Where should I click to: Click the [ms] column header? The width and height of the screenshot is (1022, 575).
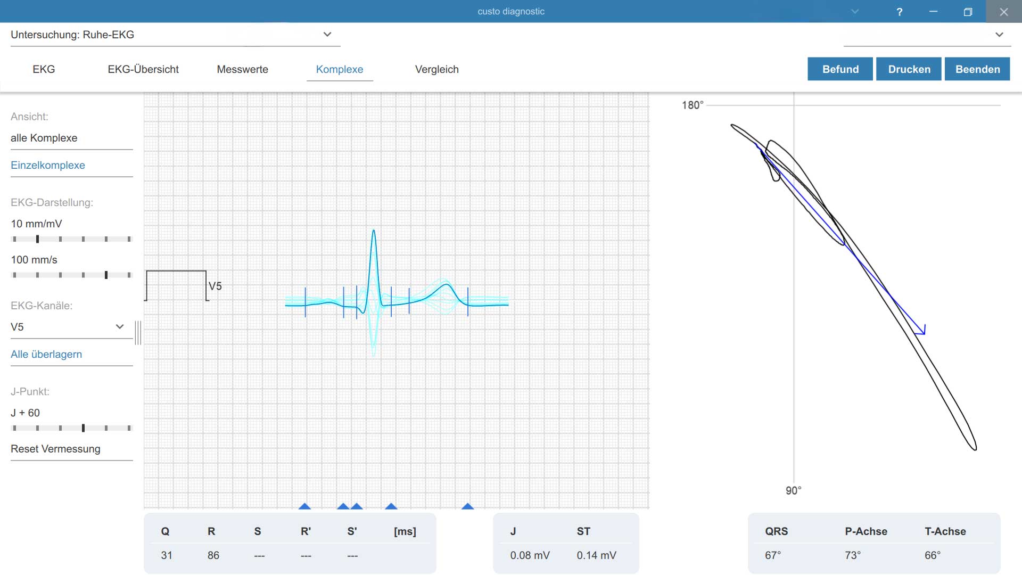click(x=405, y=531)
